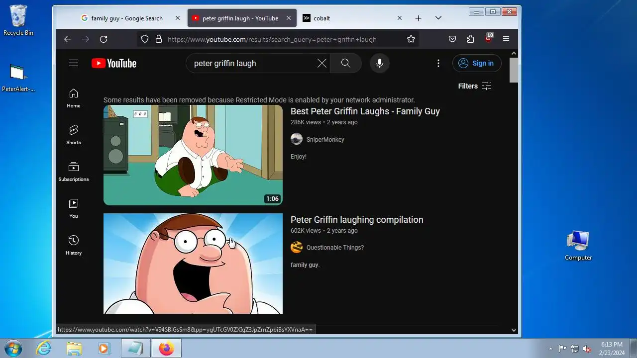
Task: Click scrollbar up arrow
Action: [514, 53]
